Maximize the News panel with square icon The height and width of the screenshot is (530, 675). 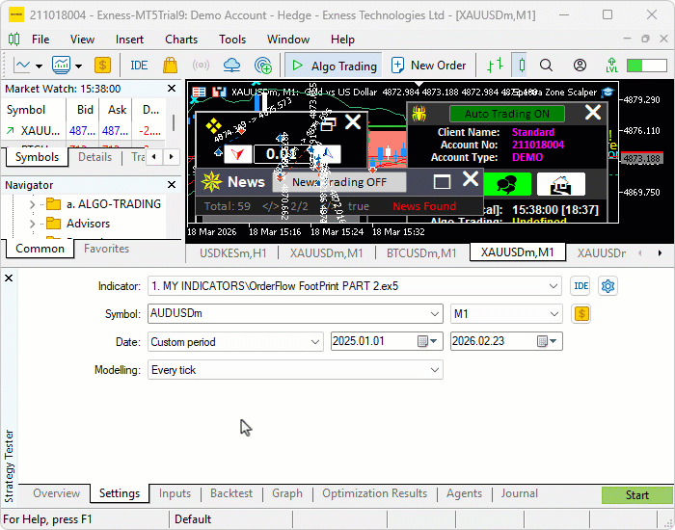442,182
